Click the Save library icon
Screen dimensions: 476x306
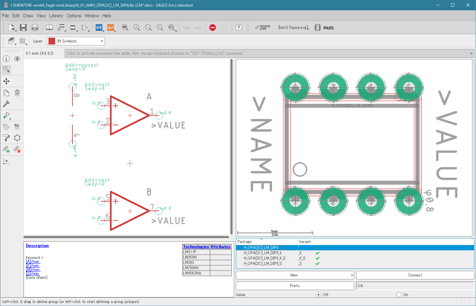[23, 28]
